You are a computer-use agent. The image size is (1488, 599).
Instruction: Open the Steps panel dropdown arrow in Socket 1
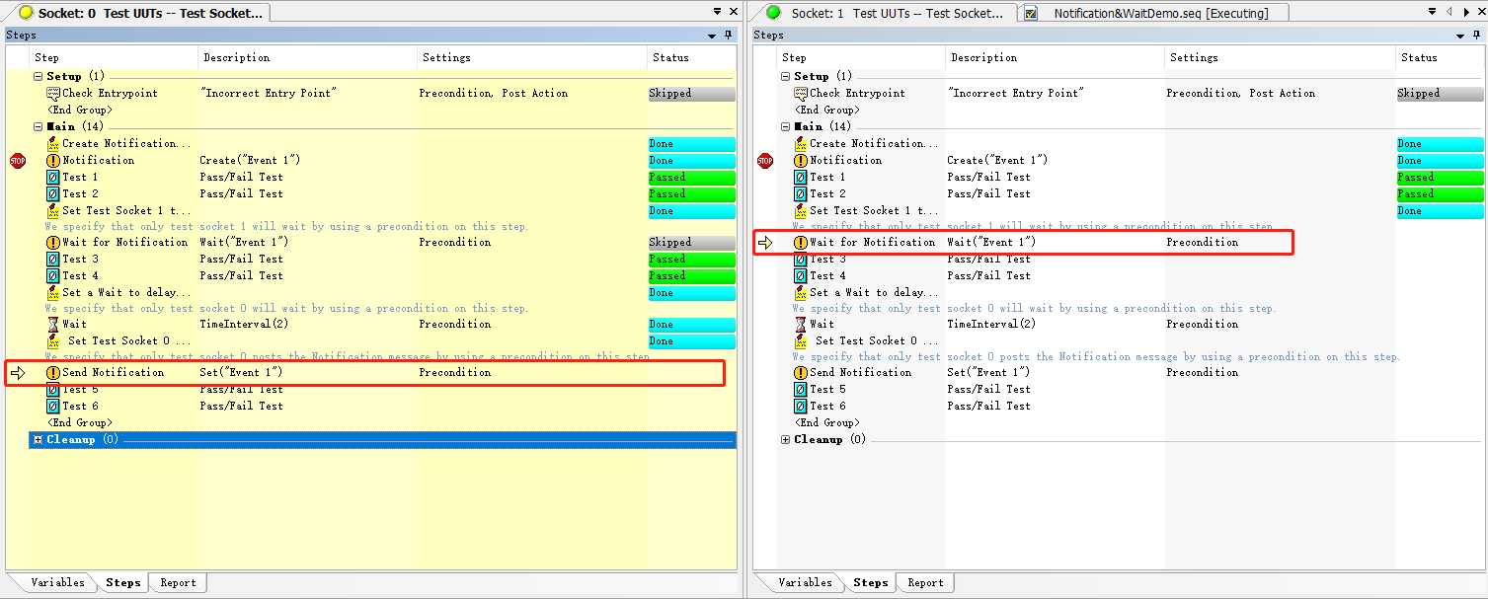pos(1460,35)
